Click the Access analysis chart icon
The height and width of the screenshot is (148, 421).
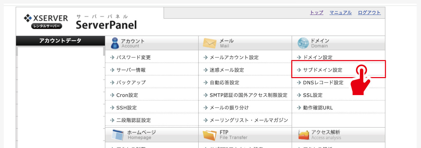point(304,135)
